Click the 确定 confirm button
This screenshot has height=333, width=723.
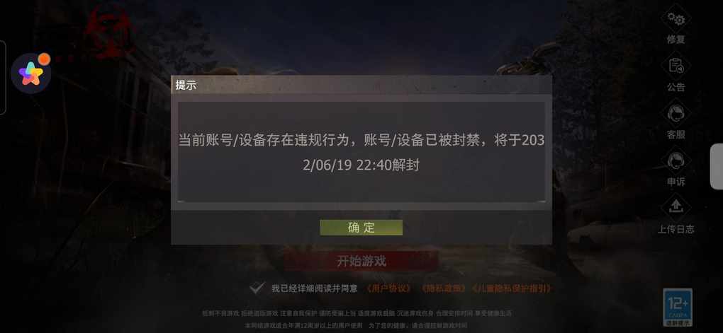coord(361,228)
